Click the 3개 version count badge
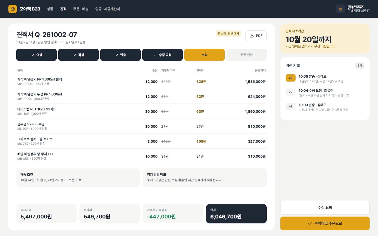The image size is (378, 236). pyautogui.click(x=360, y=66)
